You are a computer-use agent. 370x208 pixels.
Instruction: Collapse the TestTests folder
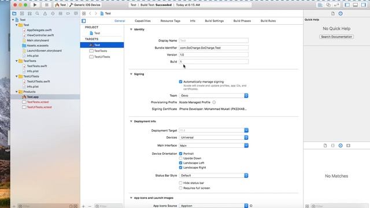17,61
